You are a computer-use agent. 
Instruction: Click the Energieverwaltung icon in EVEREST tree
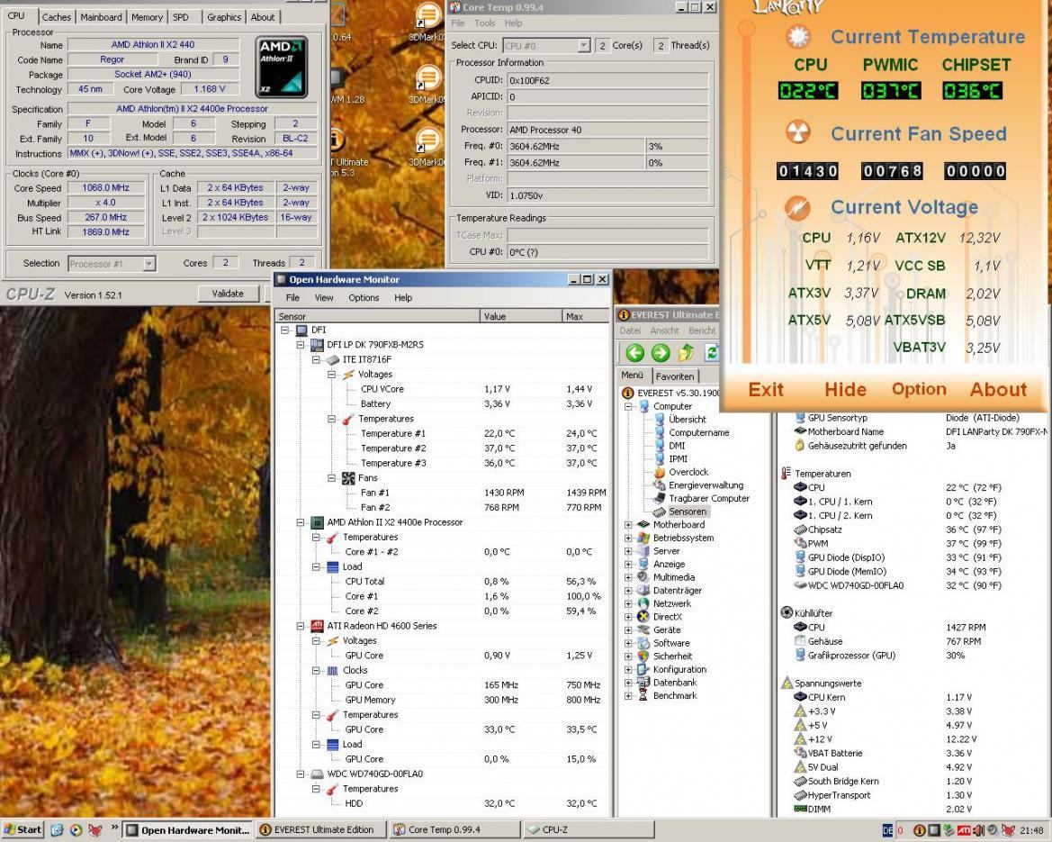(x=660, y=484)
